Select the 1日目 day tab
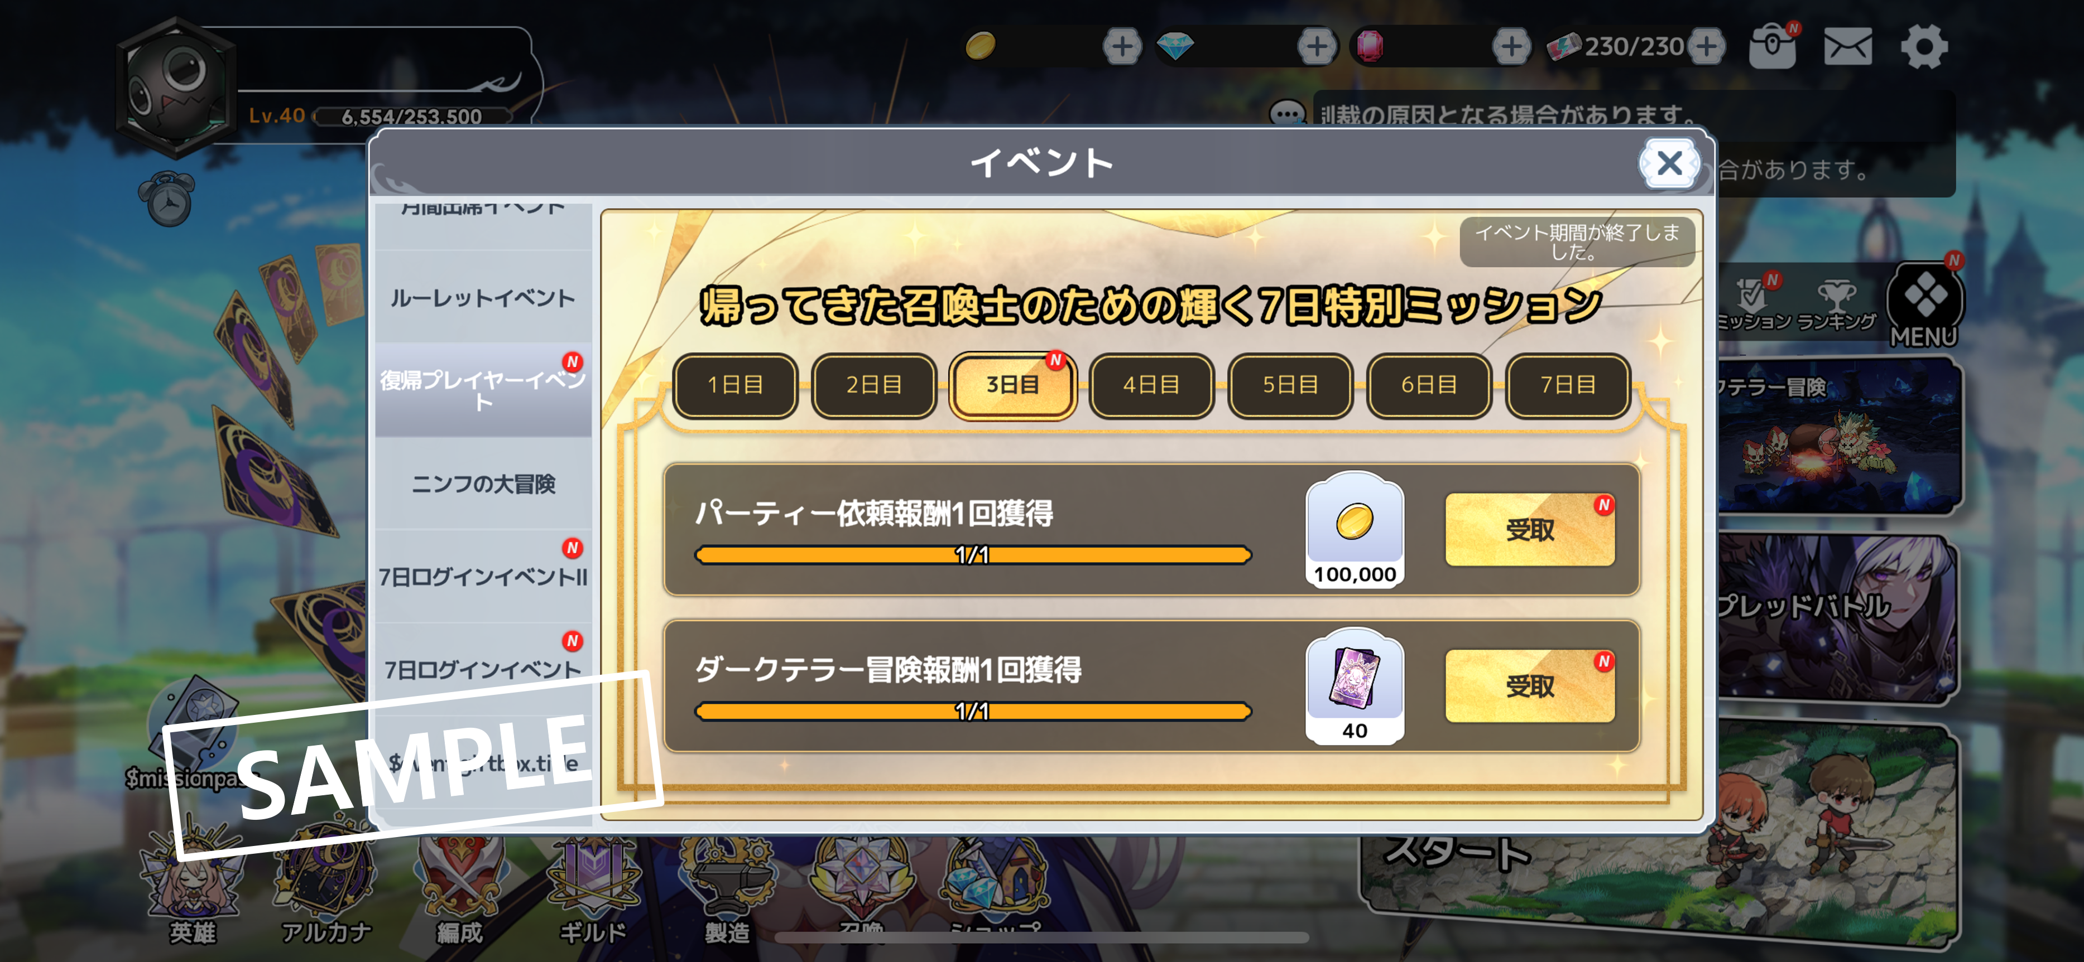 (734, 385)
